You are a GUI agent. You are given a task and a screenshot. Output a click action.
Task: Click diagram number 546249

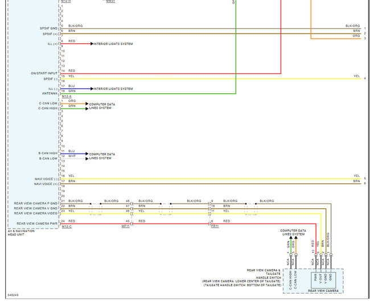point(13,295)
